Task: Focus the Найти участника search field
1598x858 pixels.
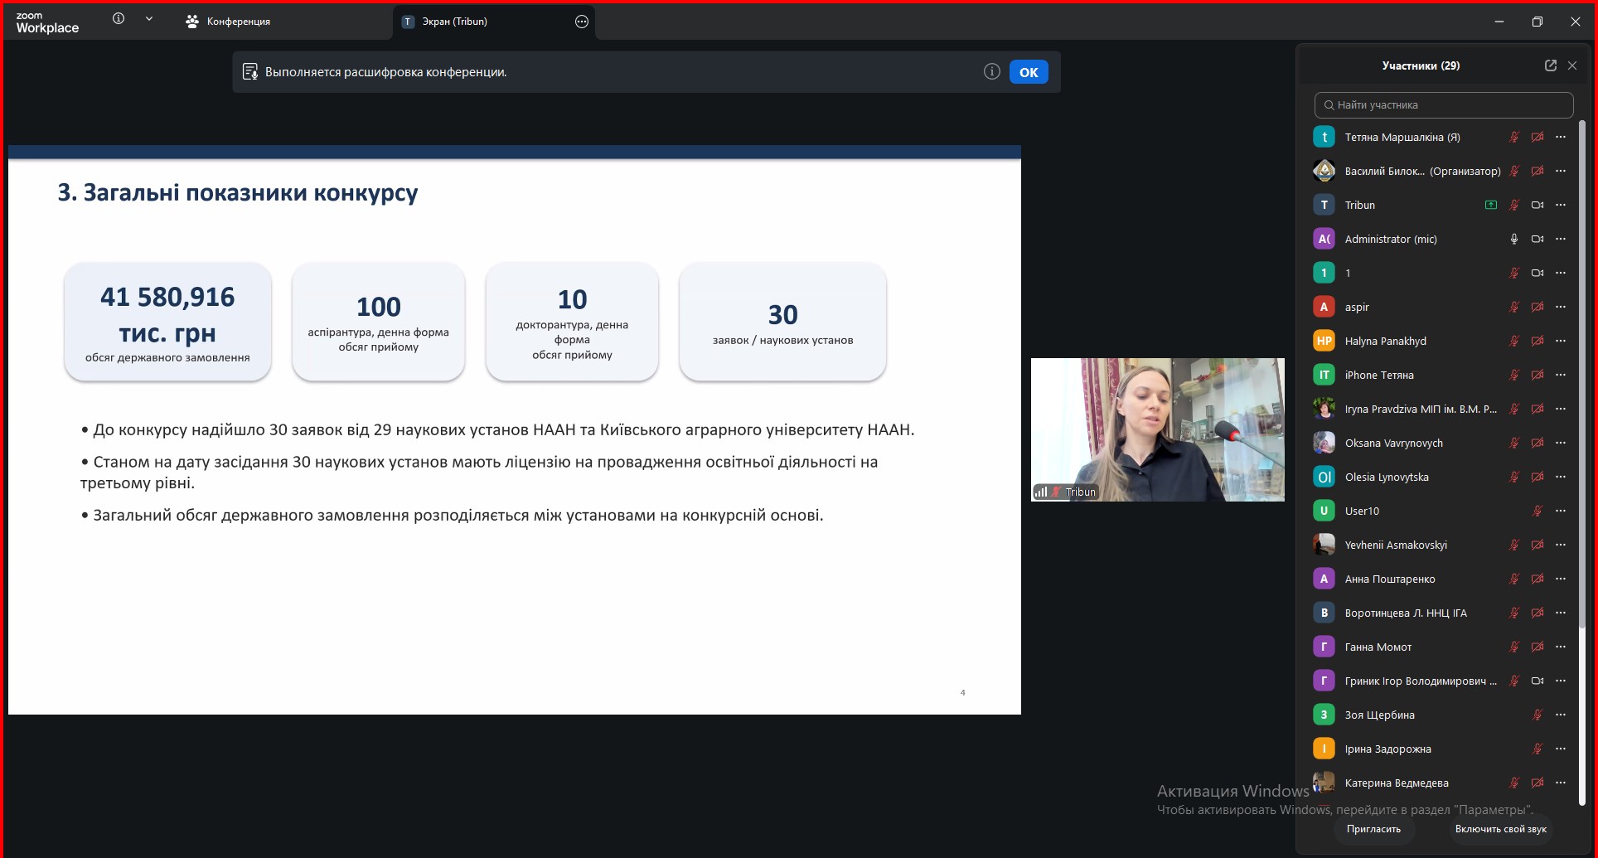Action: pyautogui.click(x=1444, y=105)
